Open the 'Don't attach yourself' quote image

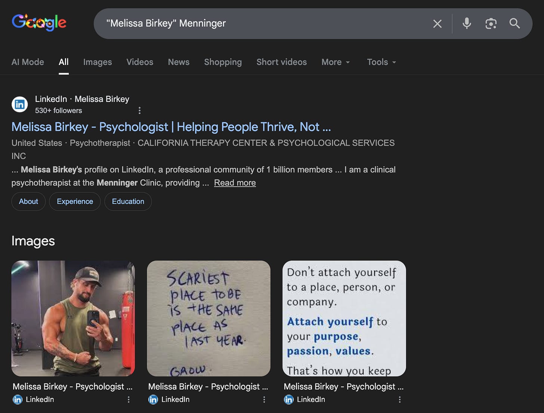344,318
